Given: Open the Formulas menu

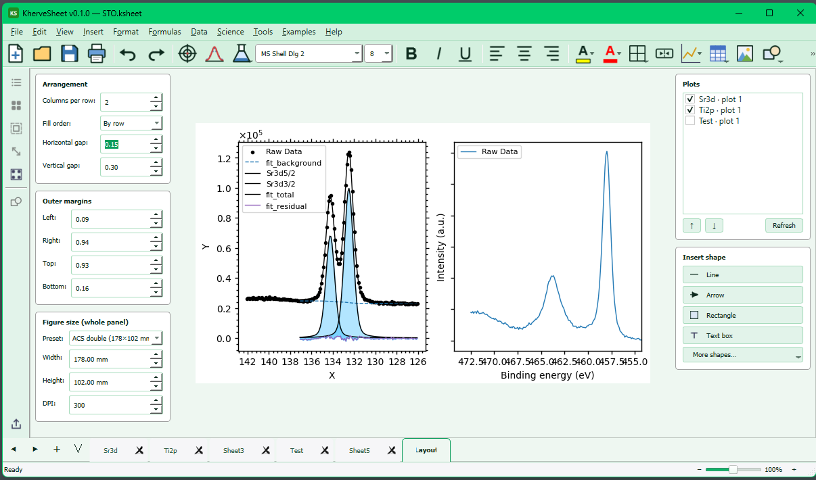Looking at the screenshot, I should pyautogui.click(x=164, y=32).
